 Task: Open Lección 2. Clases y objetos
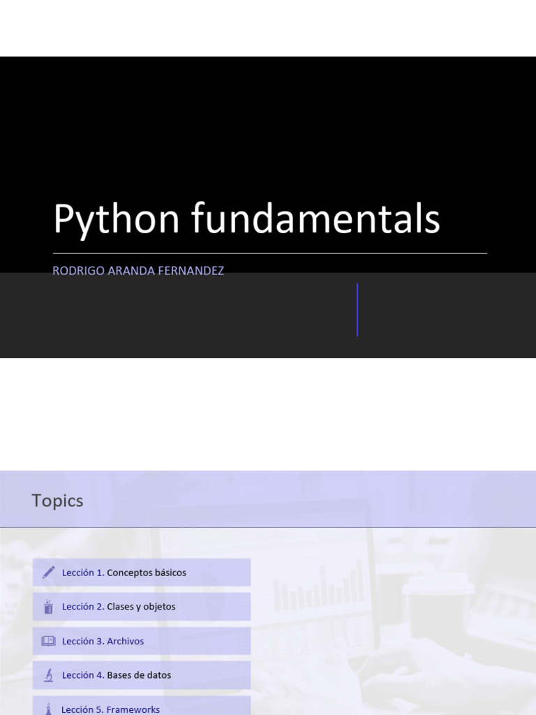142,607
